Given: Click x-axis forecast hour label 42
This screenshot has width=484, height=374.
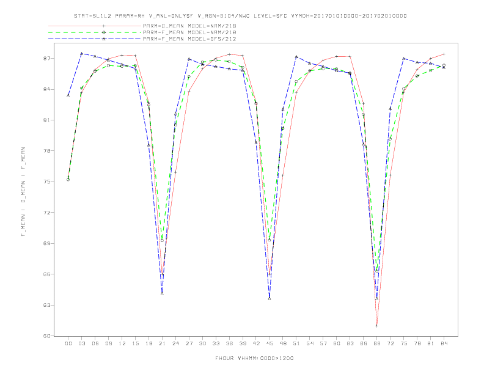Looking at the screenshot, I should 256,343.
